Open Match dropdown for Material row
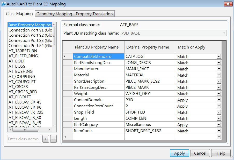The width and height of the screenshot is (234, 160). click(x=219, y=75)
